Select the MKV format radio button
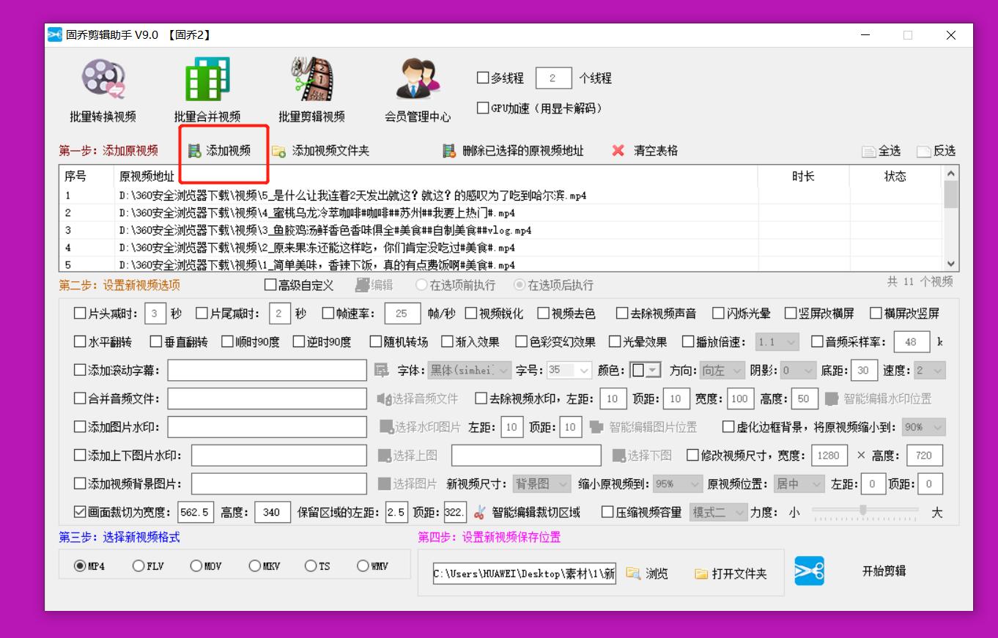The image size is (998, 638). coord(254,566)
